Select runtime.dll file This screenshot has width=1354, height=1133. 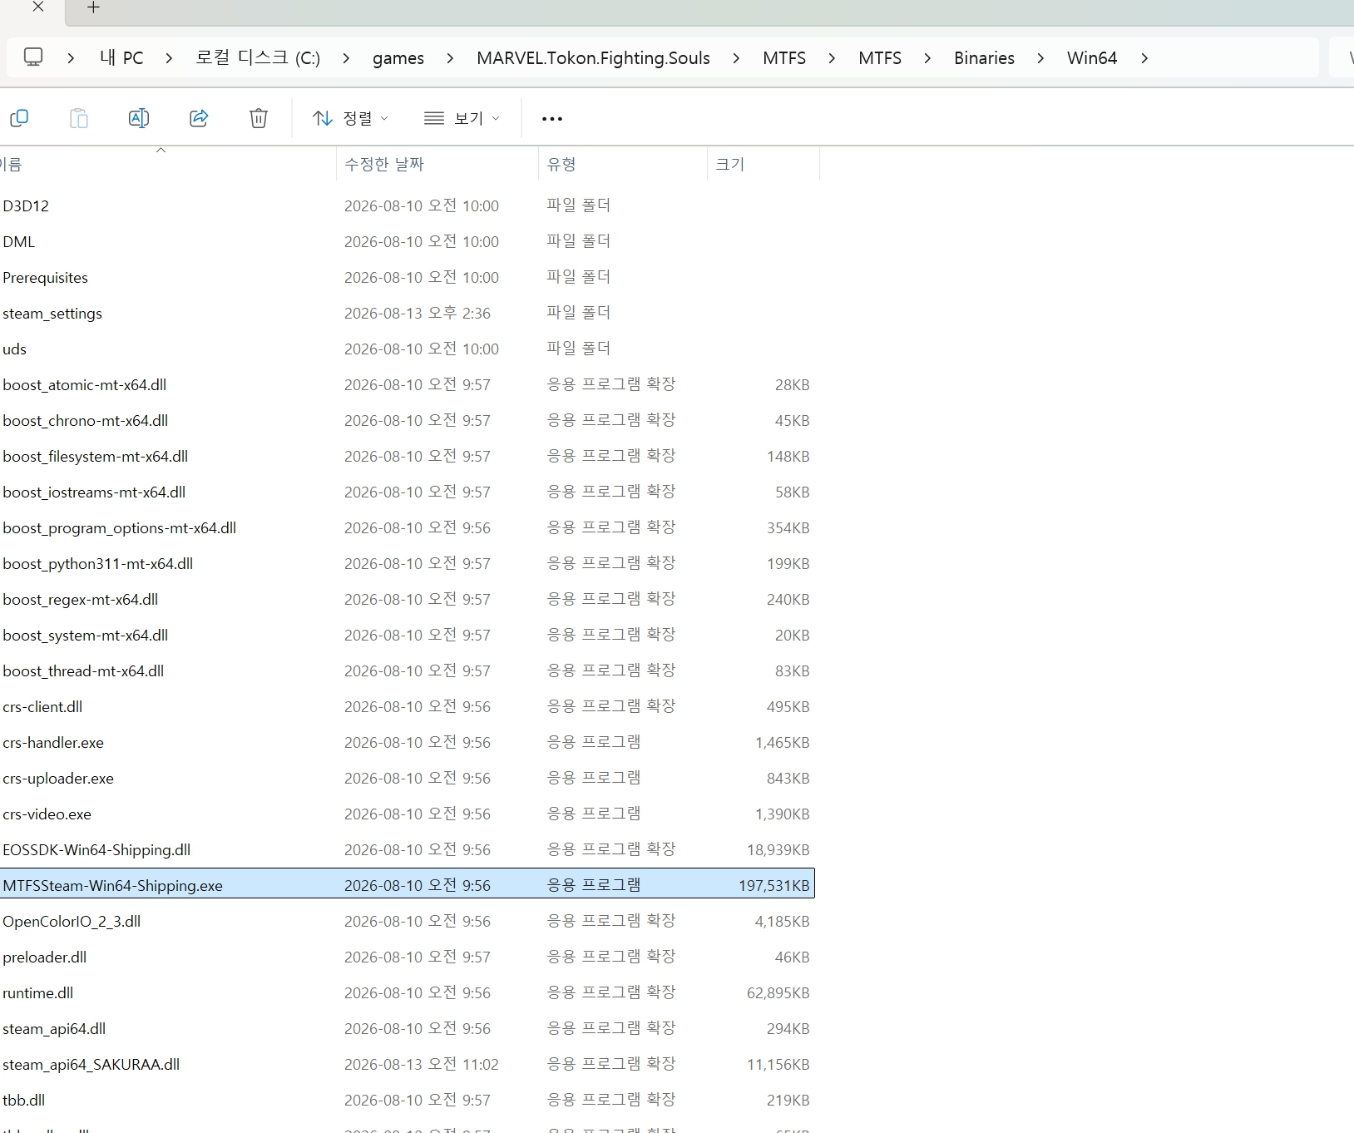[408, 992]
